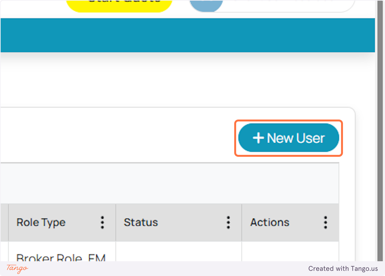Expand the Actions column menu options
Screen dimensions: 385x276
[x=325, y=222]
